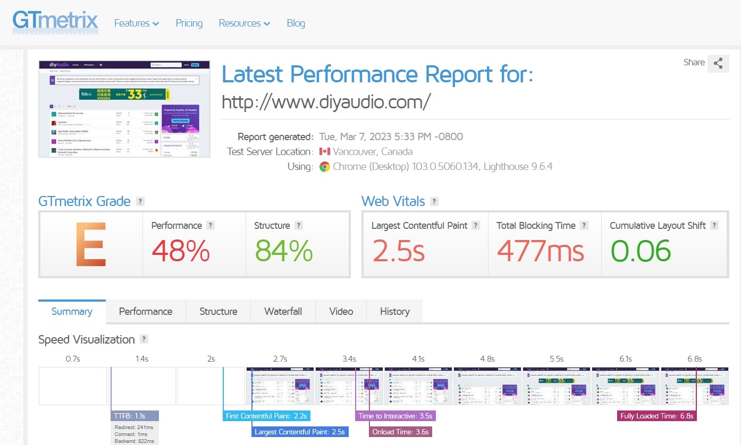Click the 48% Performance score
The width and height of the screenshot is (741, 445).
coord(181,251)
